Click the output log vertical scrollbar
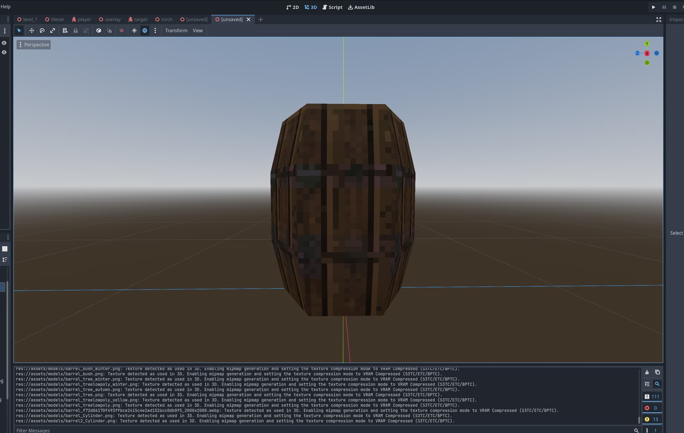 pyautogui.click(x=639, y=419)
